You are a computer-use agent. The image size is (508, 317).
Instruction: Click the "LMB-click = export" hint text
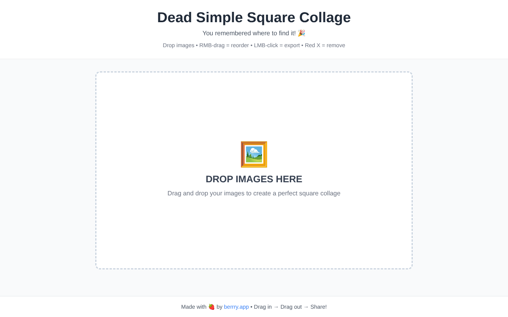coord(277,45)
